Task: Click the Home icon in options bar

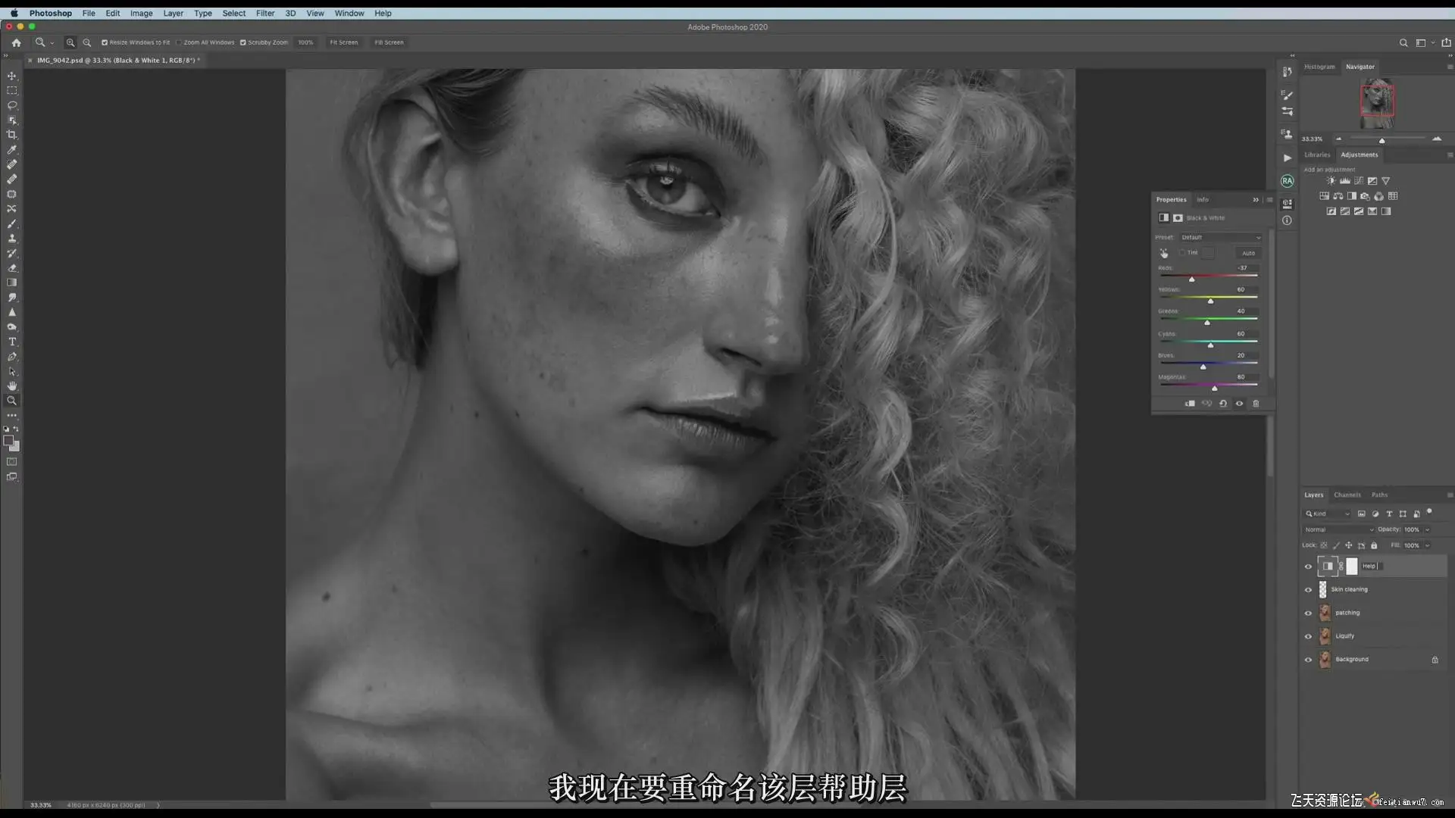Action: tap(16, 42)
